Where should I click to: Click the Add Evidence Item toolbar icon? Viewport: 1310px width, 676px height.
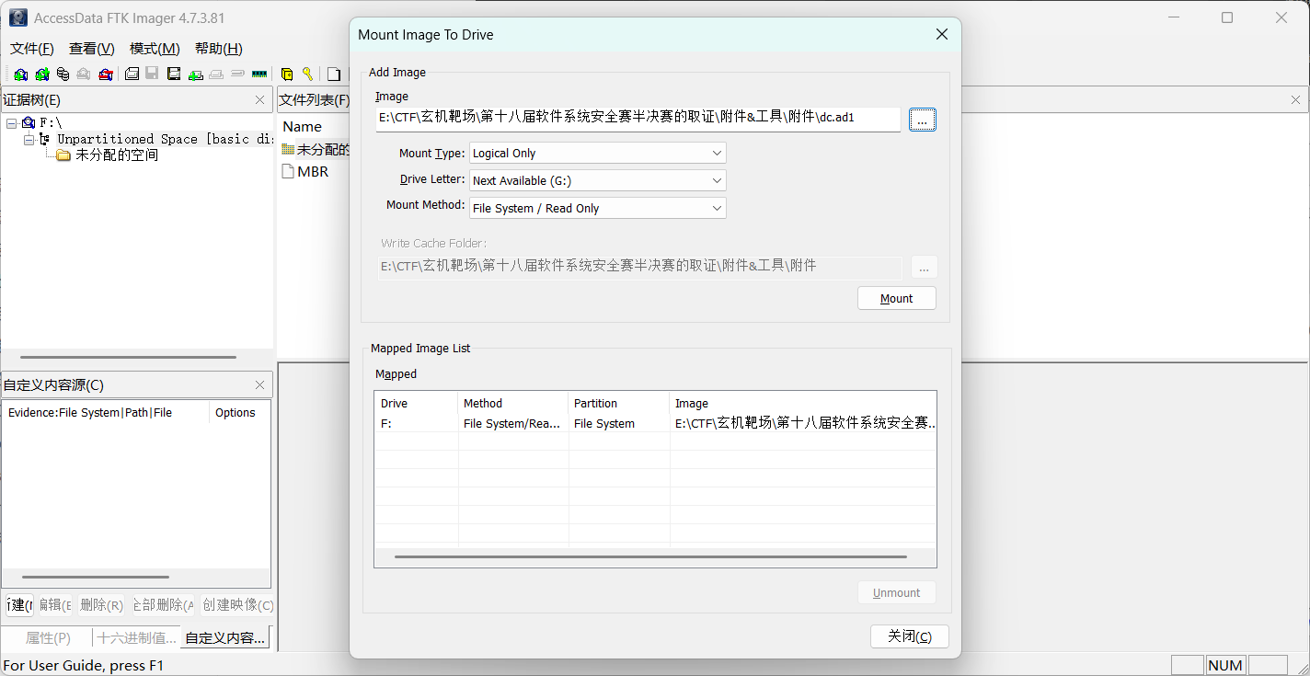point(20,74)
